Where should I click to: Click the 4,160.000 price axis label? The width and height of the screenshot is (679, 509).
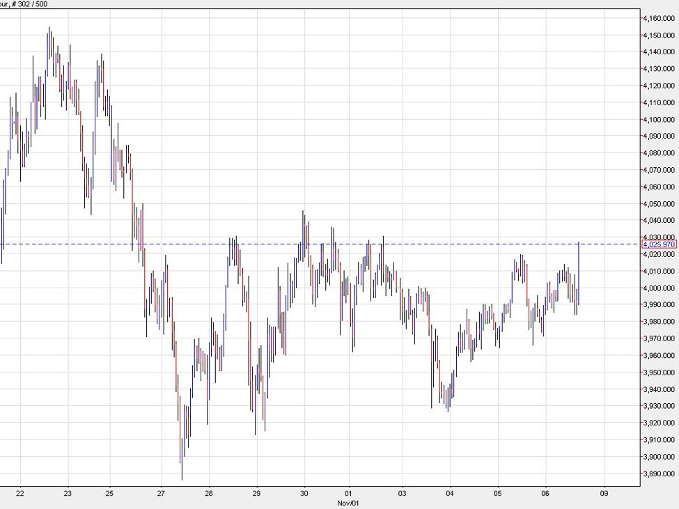(x=659, y=18)
